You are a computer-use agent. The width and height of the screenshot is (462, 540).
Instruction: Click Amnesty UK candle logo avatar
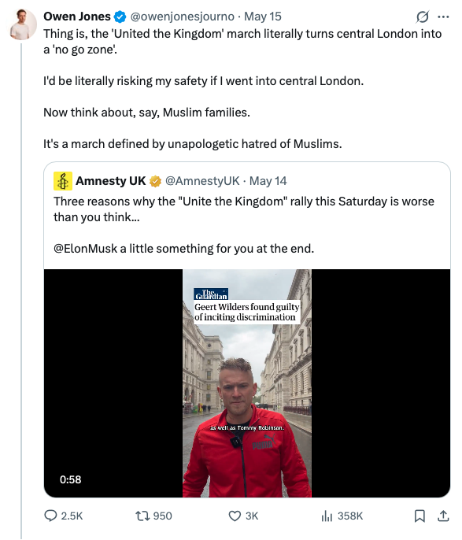pyautogui.click(x=63, y=181)
